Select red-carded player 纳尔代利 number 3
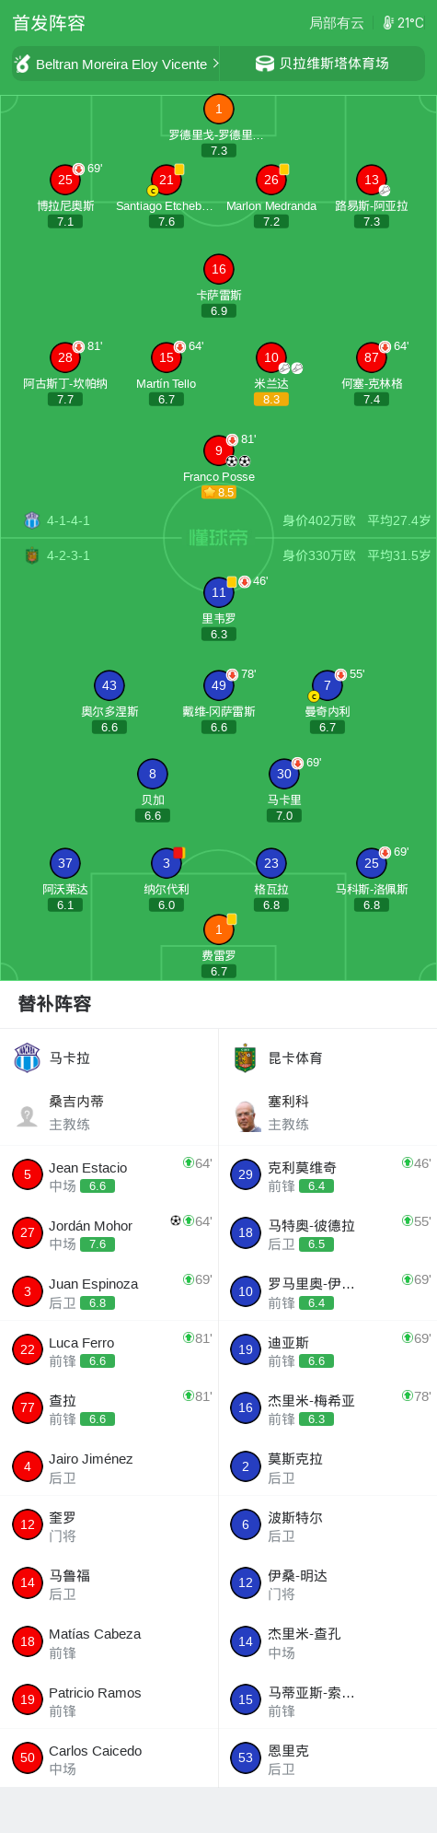Image resolution: width=437 pixels, height=1833 pixels. (167, 863)
